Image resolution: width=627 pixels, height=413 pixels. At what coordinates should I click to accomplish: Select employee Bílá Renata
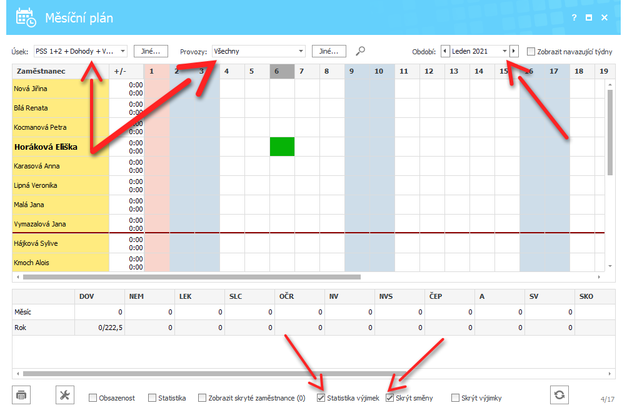(61, 108)
